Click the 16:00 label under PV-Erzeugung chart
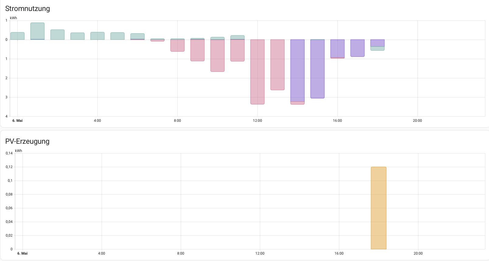The height and width of the screenshot is (261, 489). point(339,253)
